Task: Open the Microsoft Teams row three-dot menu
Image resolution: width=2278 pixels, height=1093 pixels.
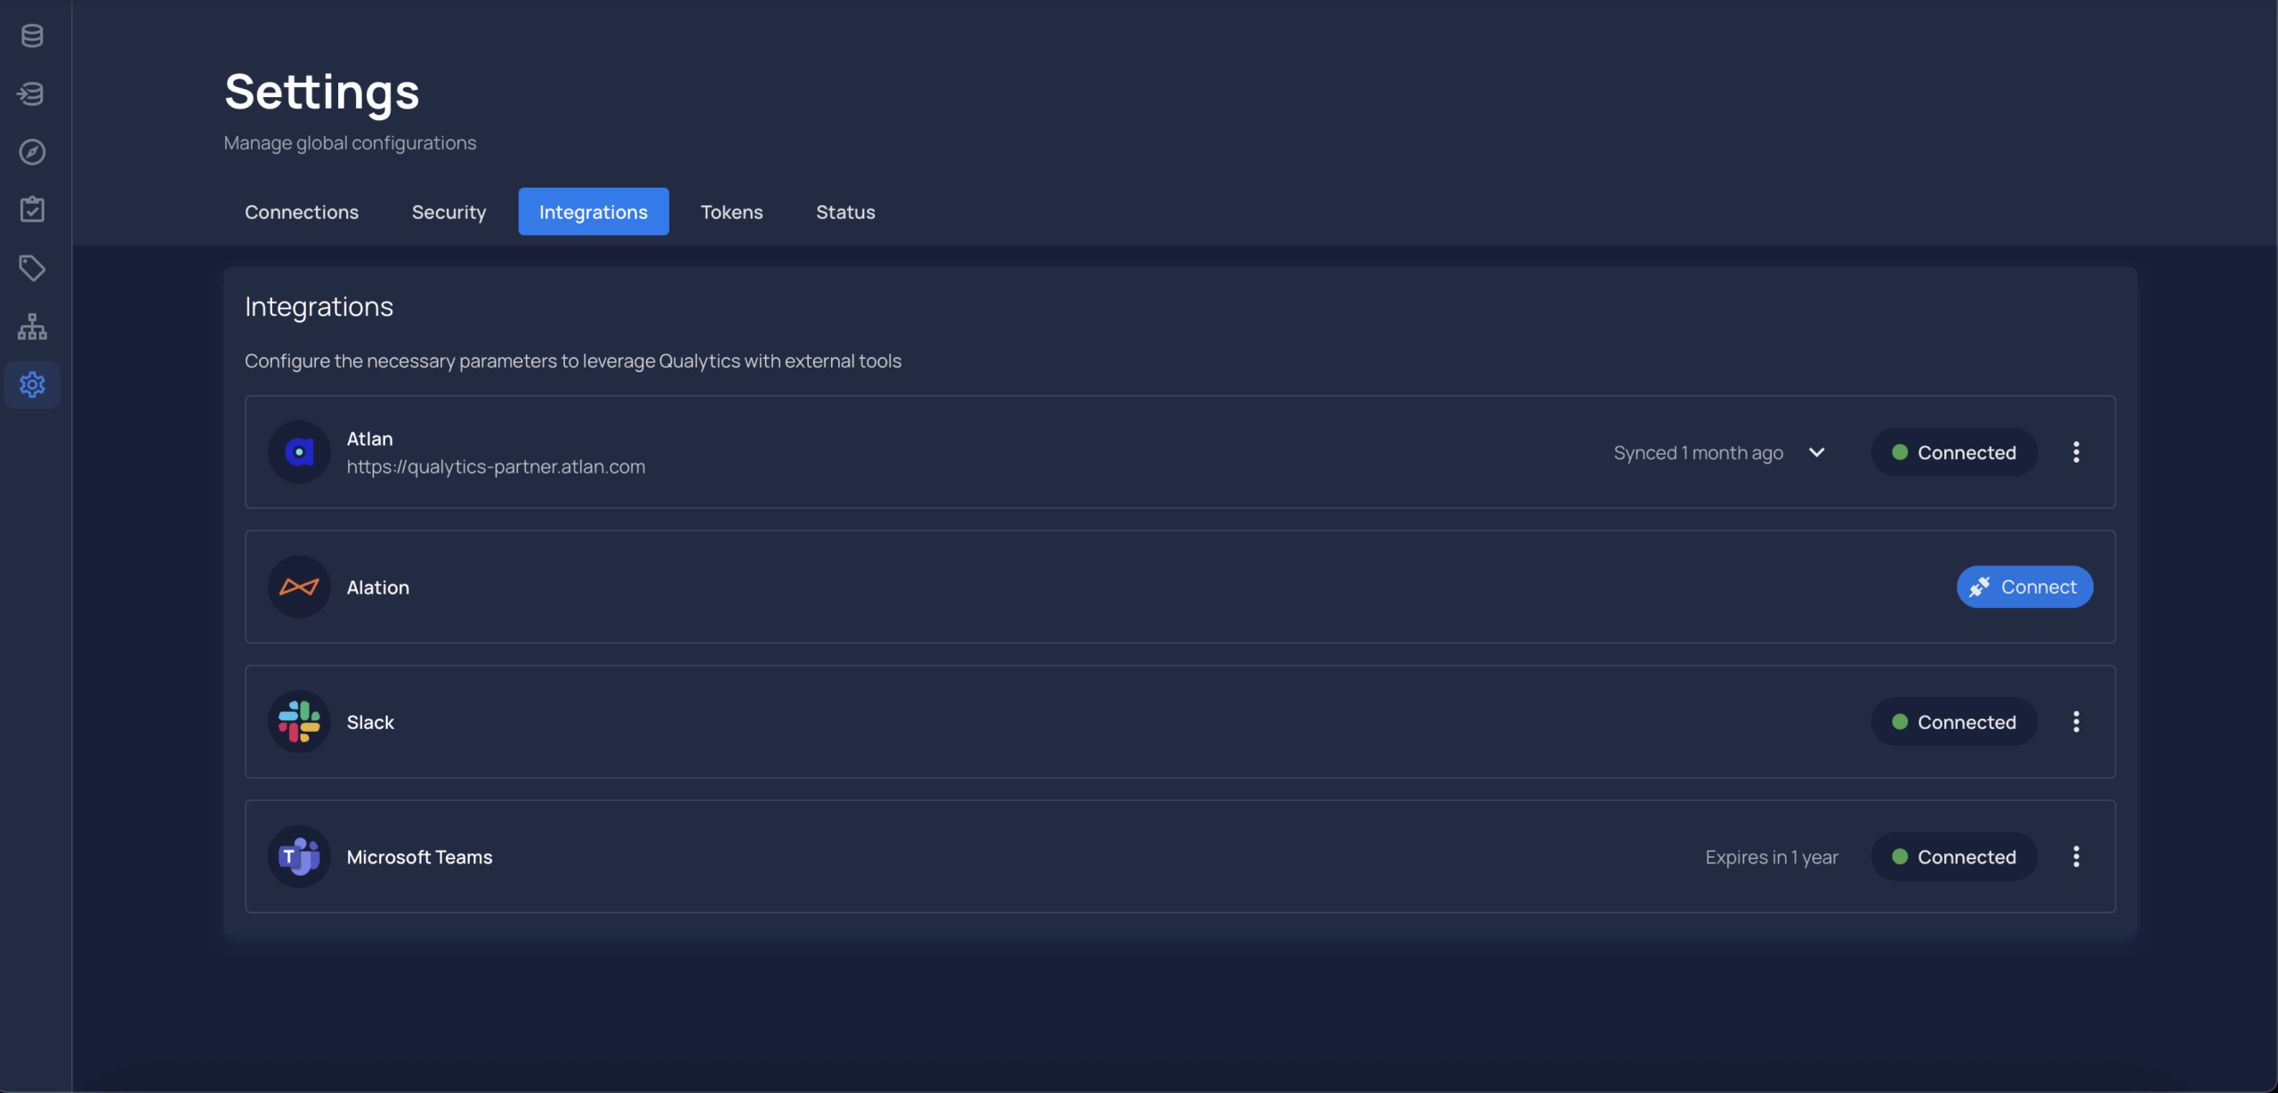Action: point(2076,857)
